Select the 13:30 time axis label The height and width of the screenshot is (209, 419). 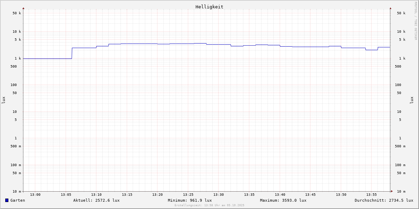click(219, 195)
